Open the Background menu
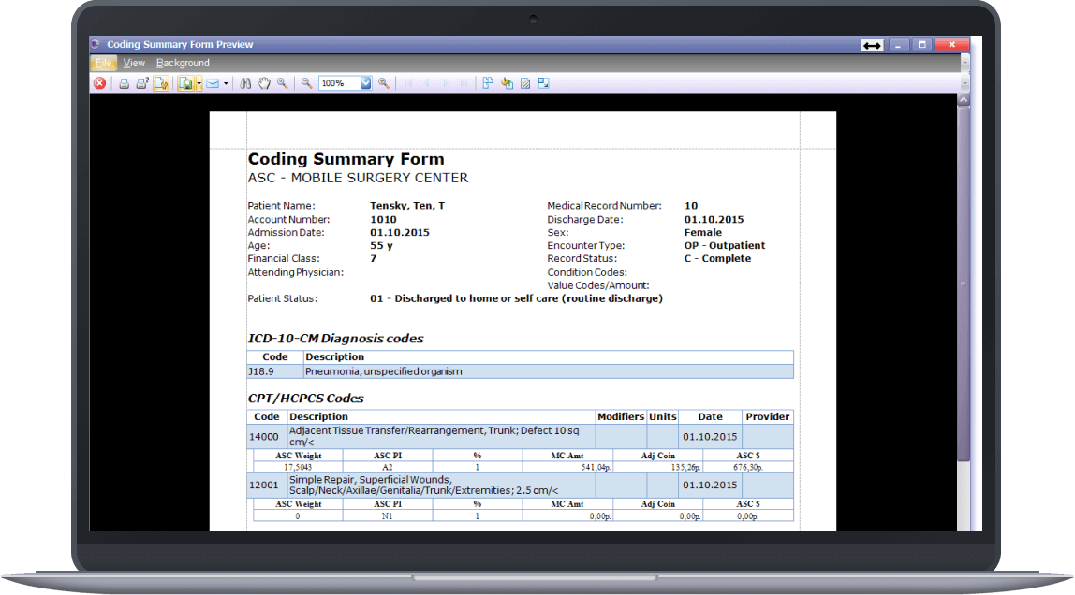Screen dimensions: 1075x595 (182, 63)
